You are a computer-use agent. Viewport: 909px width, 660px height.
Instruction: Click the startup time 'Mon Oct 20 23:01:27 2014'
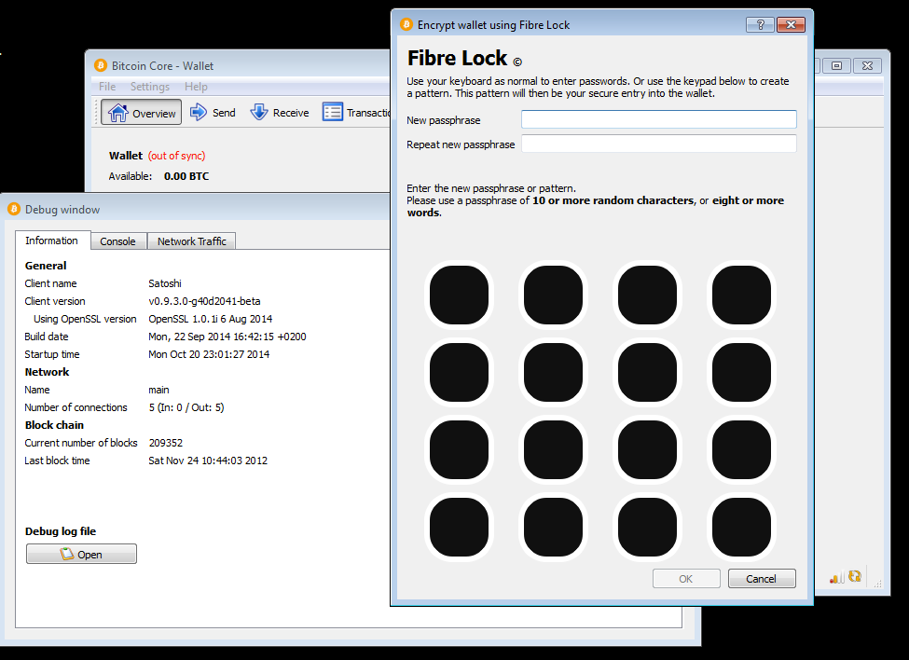tap(209, 354)
